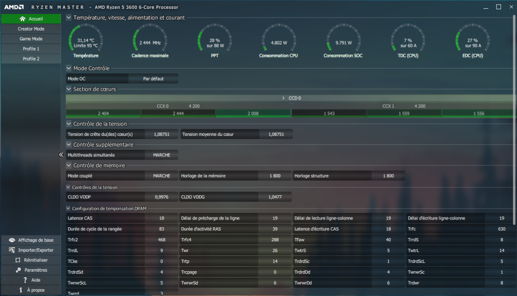Viewport: 517px width, 296px height.
Task: Click the À propos info icon
Action: click(21, 290)
